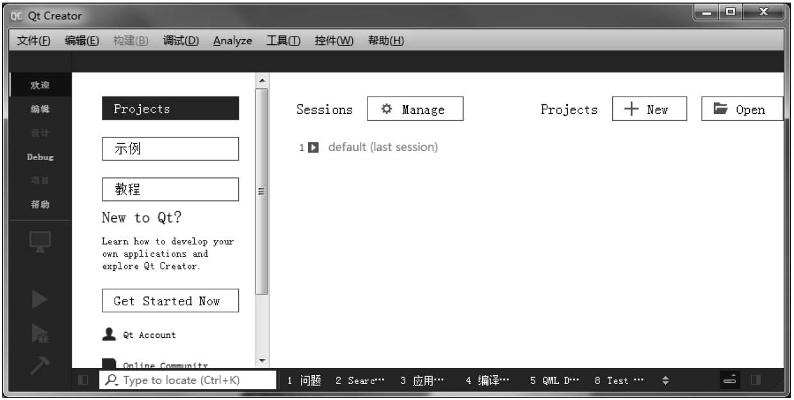Toggle the left sidebar icon in status bar
Screen dimensions: 794x400
point(83,380)
